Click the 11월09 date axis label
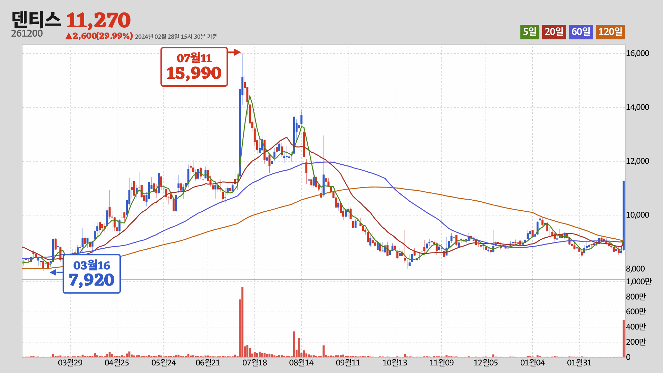 click(x=442, y=363)
